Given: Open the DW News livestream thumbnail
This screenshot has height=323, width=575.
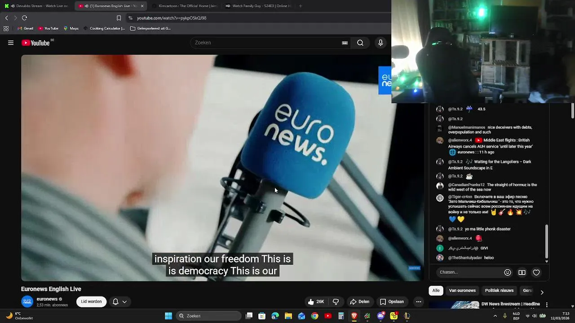Looking at the screenshot, I should tap(454, 305).
